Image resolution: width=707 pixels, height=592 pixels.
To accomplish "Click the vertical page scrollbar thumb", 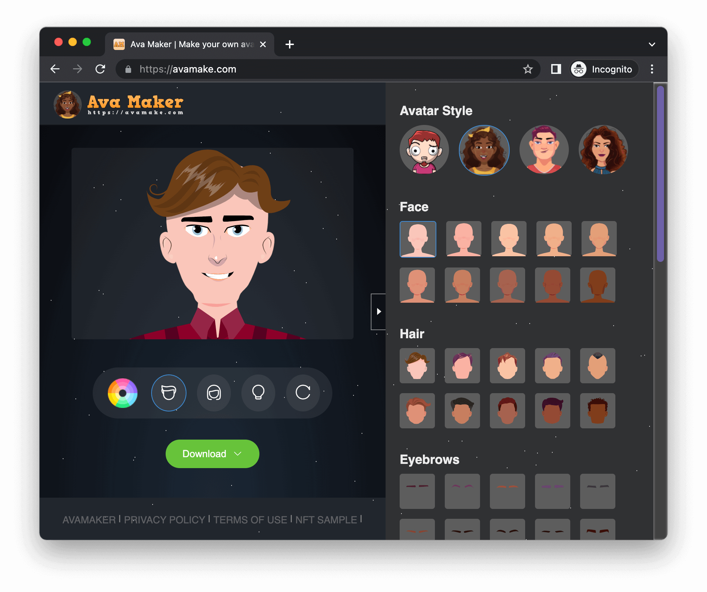I will click(x=660, y=174).
